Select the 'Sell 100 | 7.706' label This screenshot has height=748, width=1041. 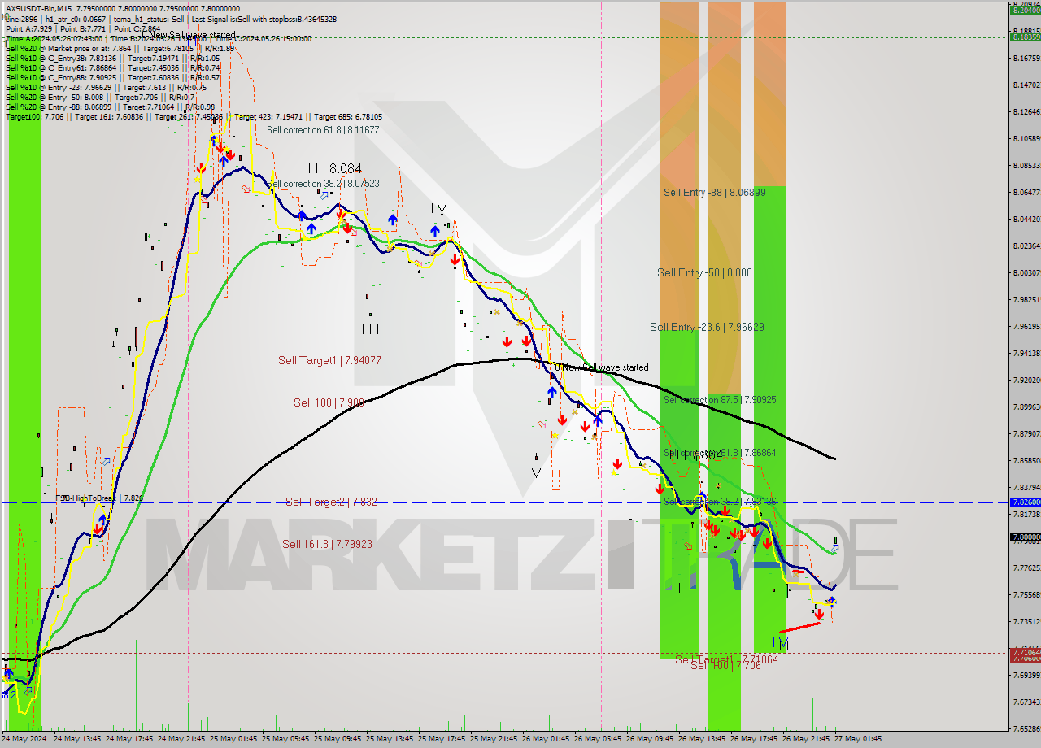click(725, 665)
